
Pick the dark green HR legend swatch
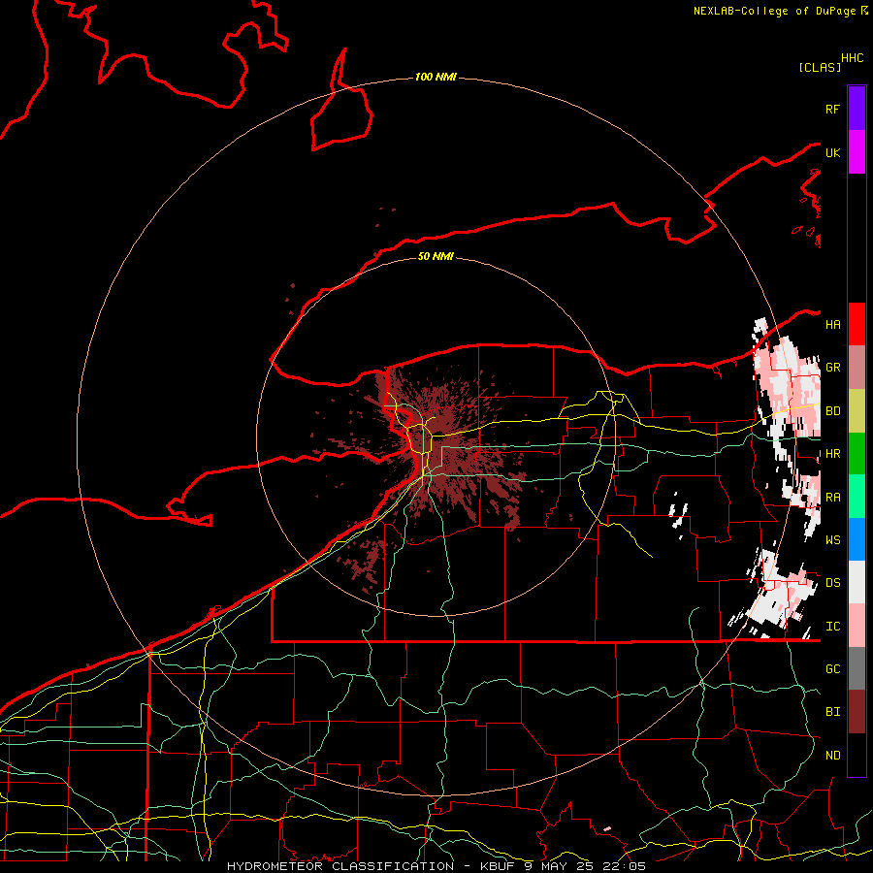[x=857, y=454]
